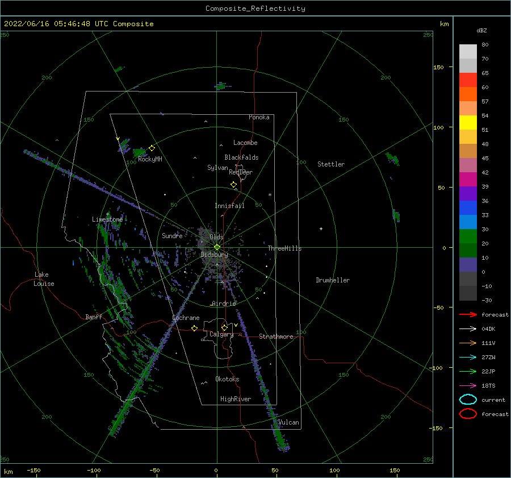Click the Olds city label
This screenshot has height=478, width=511.
[x=216, y=237]
